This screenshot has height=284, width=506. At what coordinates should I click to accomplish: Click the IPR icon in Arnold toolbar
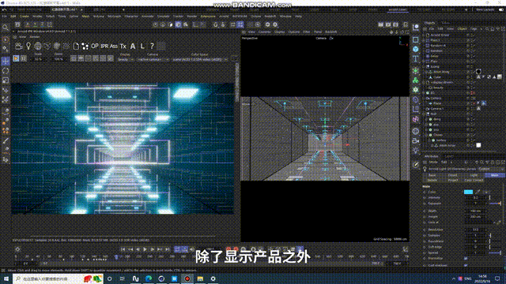tap(104, 47)
